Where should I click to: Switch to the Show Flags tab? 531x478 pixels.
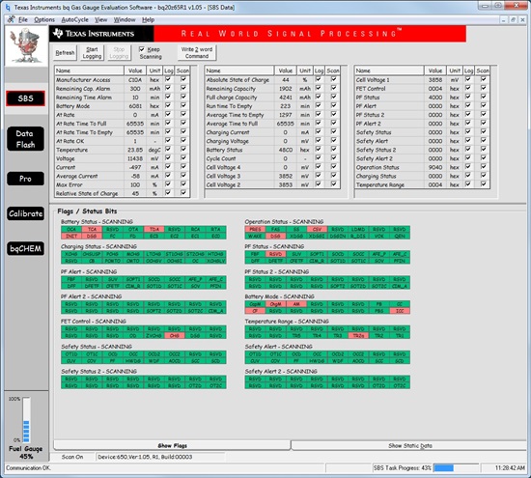[x=172, y=445]
